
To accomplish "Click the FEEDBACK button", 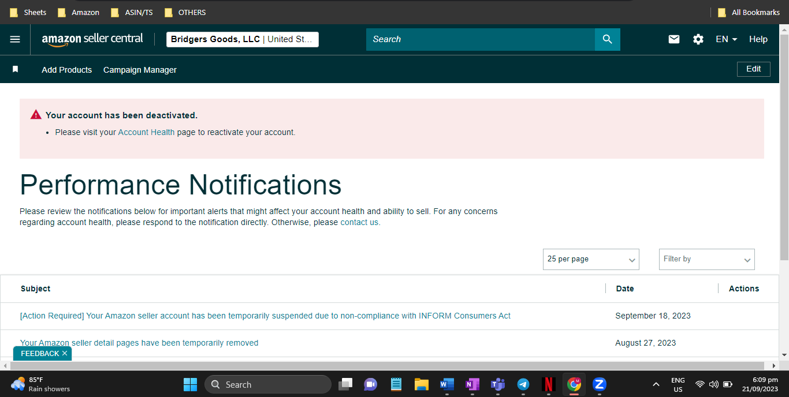I will click(40, 353).
